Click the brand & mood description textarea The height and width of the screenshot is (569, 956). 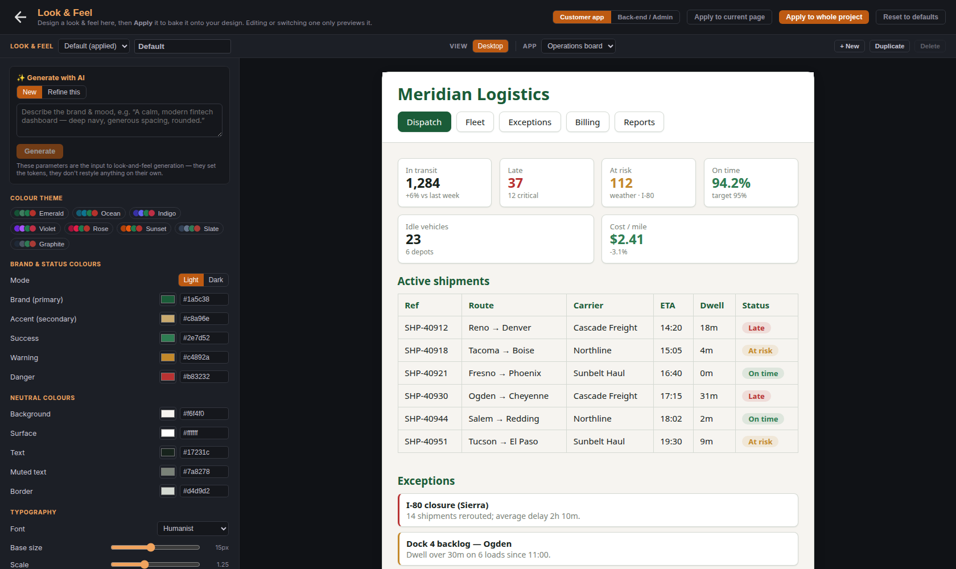(119, 120)
